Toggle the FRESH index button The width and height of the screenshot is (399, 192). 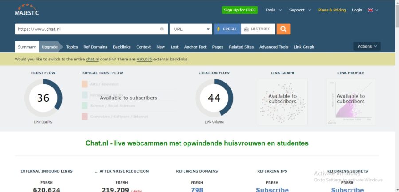coord(227,29)
